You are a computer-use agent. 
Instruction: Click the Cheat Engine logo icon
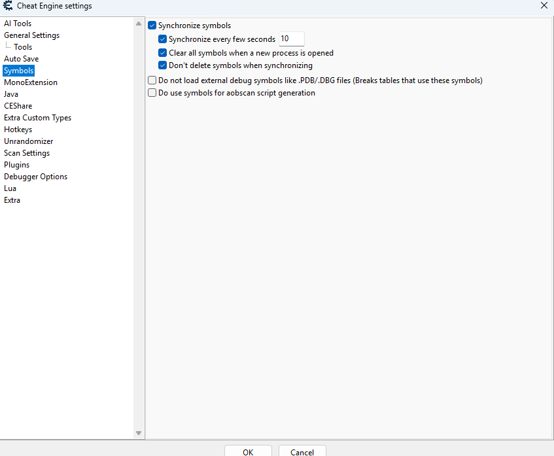pos(7,6)
